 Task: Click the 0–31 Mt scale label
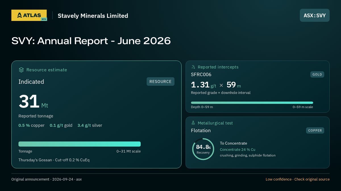128,151
